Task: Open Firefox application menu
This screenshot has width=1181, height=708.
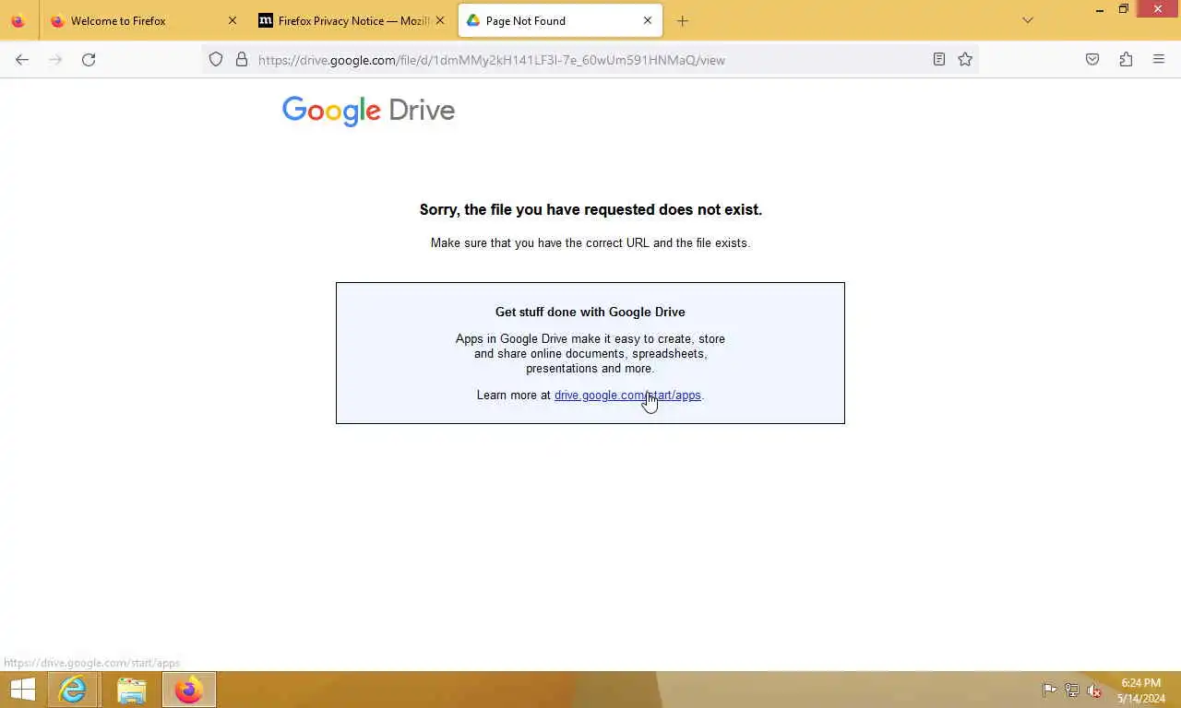Action: (1159, 60)
